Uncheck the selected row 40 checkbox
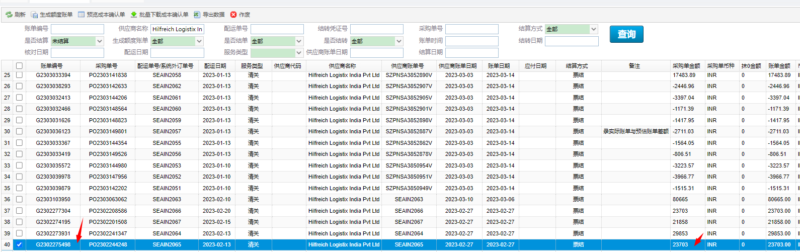Viewport: 800px width, 252px height. [19, 244]
